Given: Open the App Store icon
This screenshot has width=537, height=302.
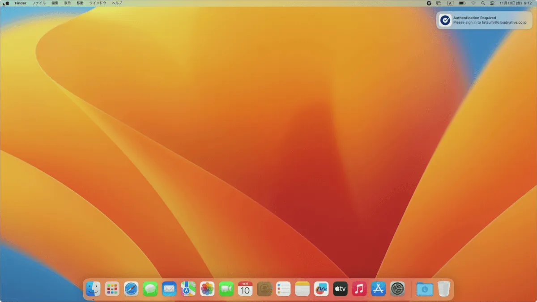Looking at the screenshot, I should tap(378, 289).
